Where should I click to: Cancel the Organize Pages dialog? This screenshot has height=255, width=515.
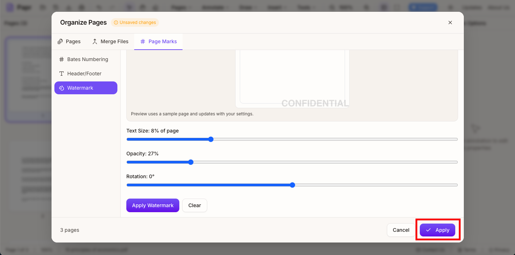[x=400, y=230]
